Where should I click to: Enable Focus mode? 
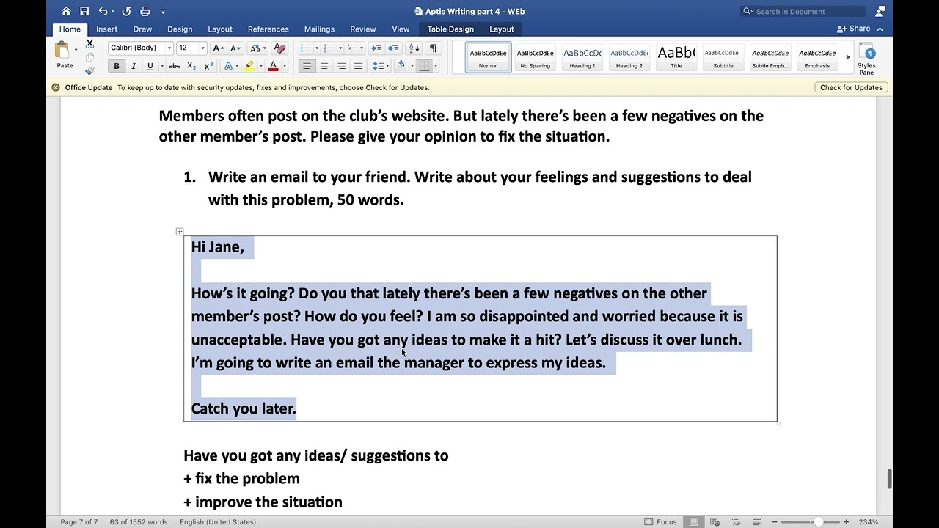(660, 522)
